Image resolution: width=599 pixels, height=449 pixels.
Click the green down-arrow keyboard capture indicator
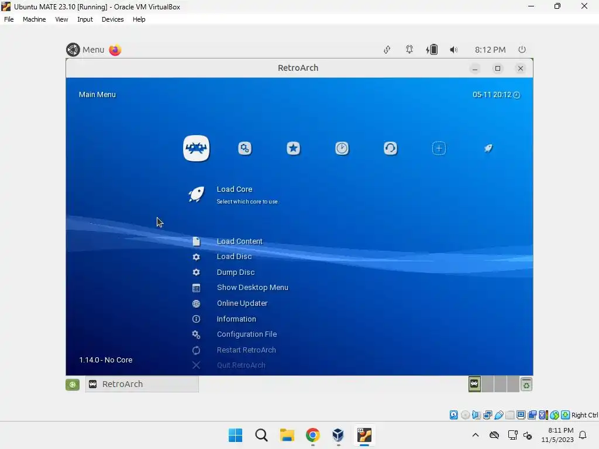click(x=566, y=415)
